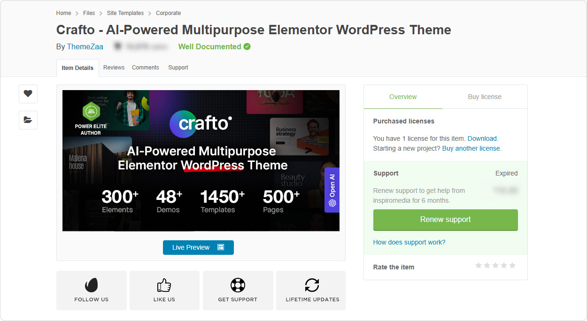Click Buy another license link

471,148
